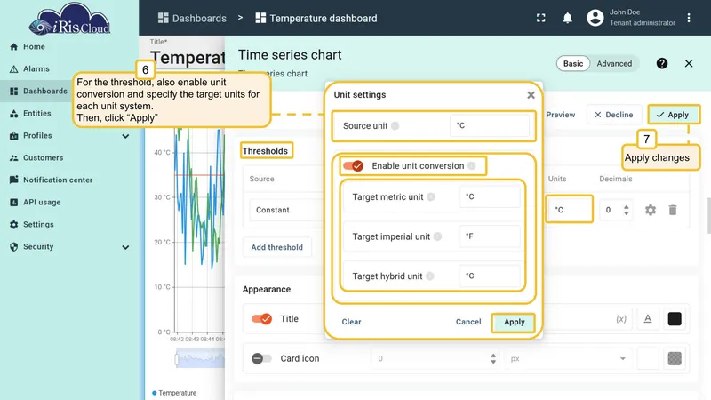Toggle fullscreen mode icon
This screenshot has height=400, width=711.
[540, 18]
